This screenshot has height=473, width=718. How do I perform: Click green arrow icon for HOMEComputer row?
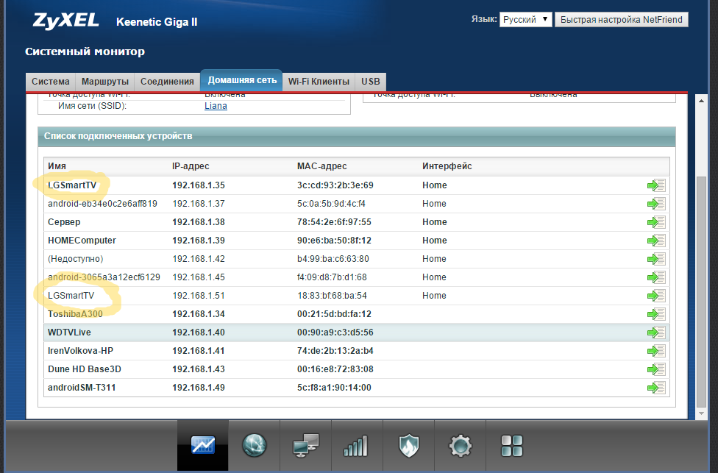(x=655, y=241)
